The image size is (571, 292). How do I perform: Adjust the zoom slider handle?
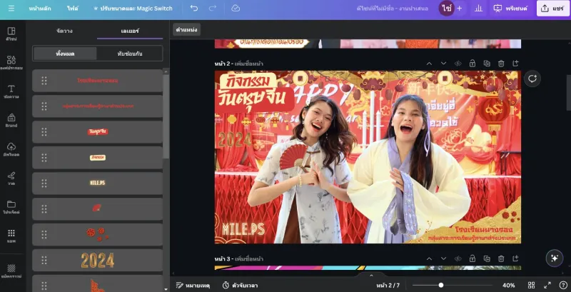pyautogui.click(x=441, y=285)
